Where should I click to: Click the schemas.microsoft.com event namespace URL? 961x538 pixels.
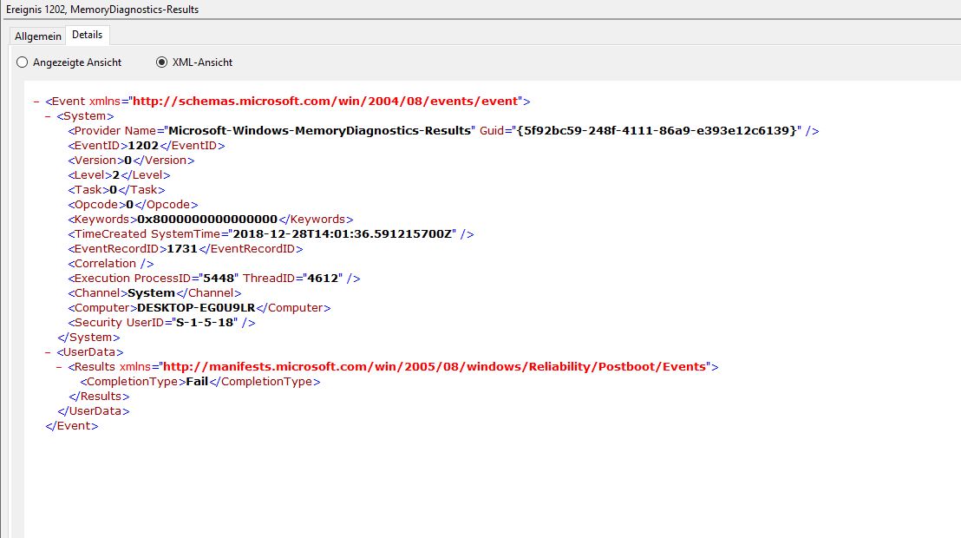point(325,102)
